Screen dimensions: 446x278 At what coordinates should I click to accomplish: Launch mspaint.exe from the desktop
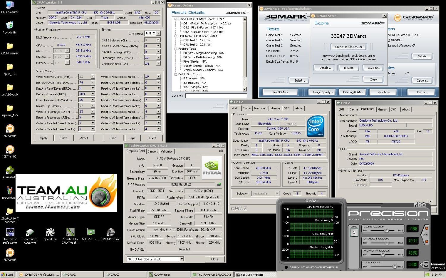pos(9,193)
